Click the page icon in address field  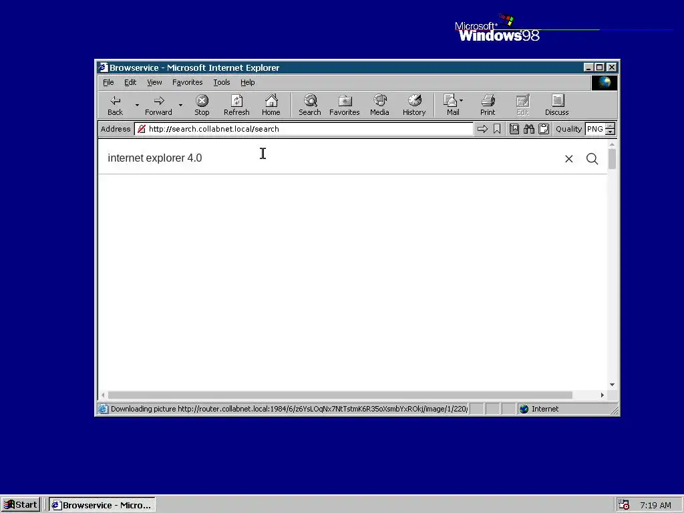tap(142, 129)
